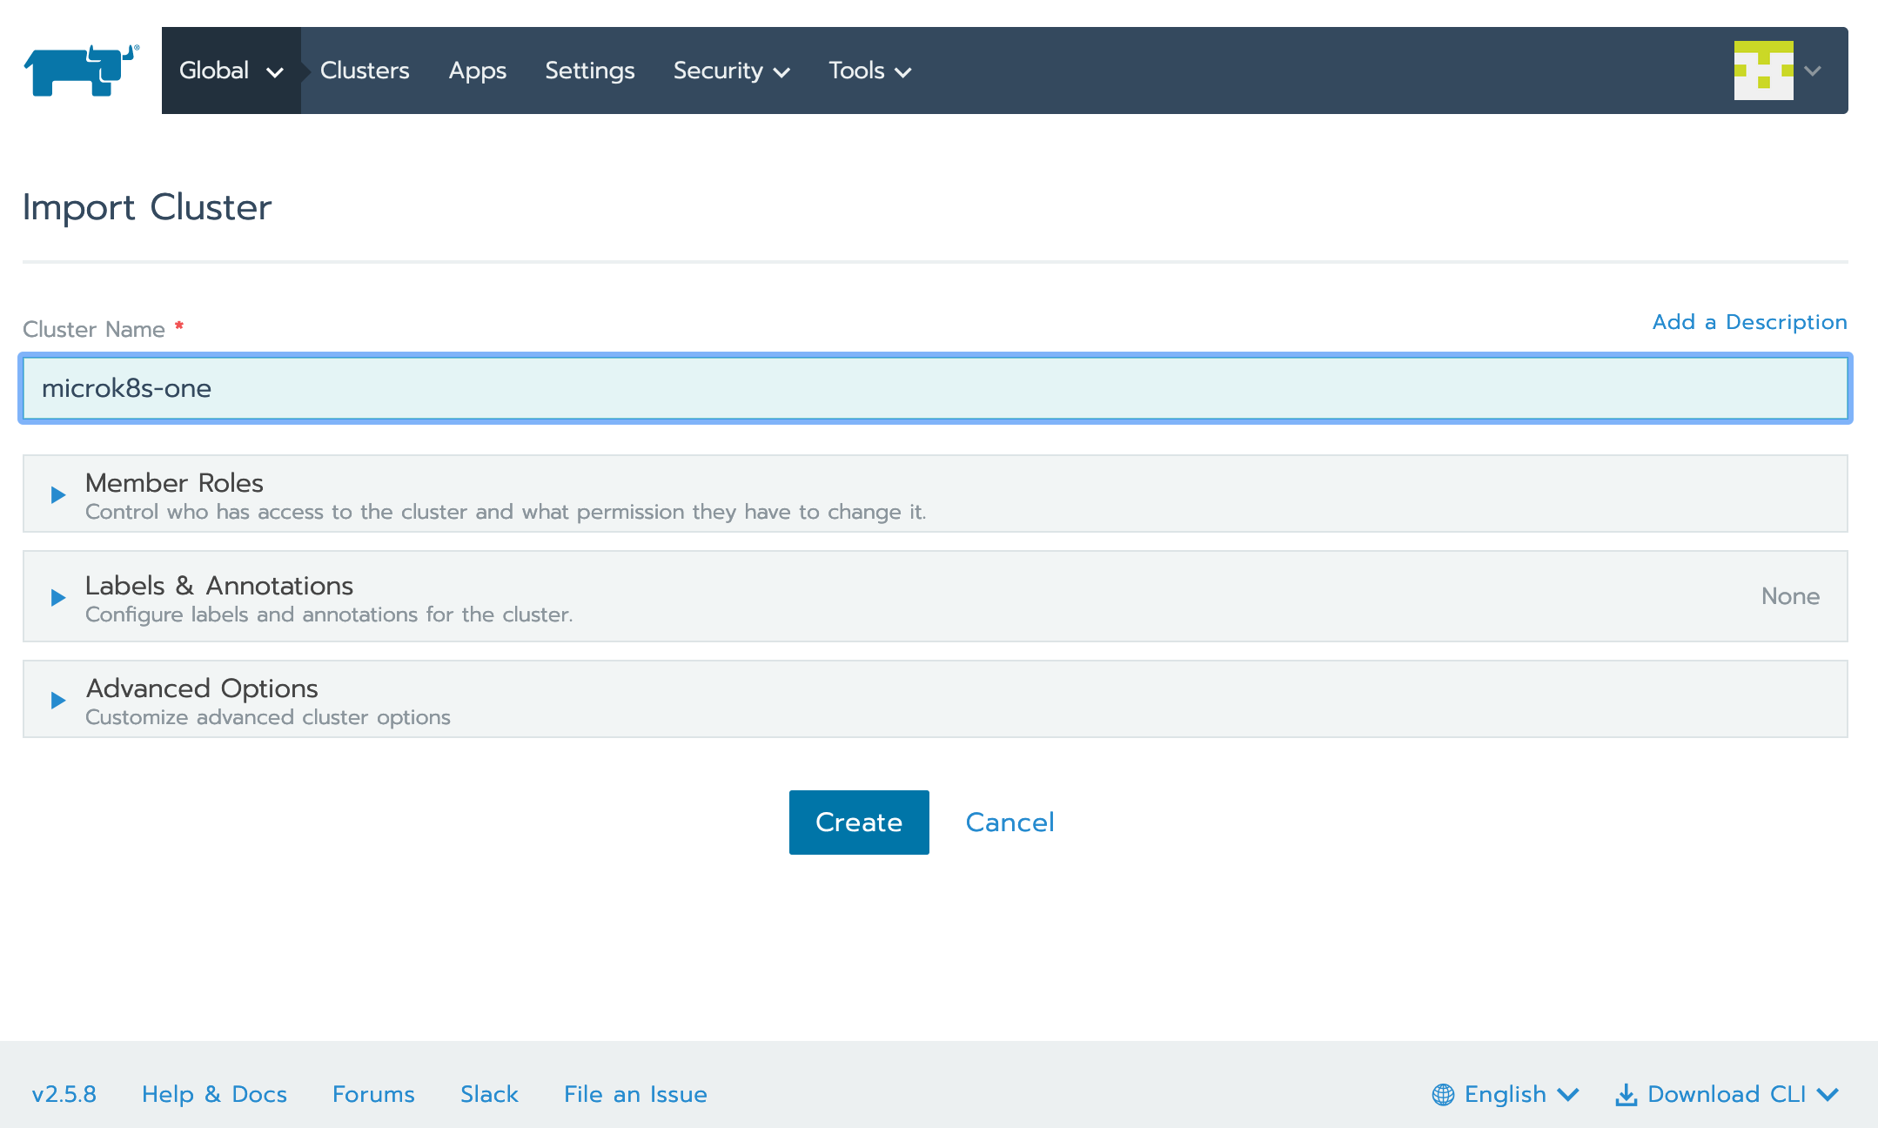The height and width of the screenshot is (1128, 1878).
Task: Expand Member Roles disclosure triangle
Action: tap(58, 495)
